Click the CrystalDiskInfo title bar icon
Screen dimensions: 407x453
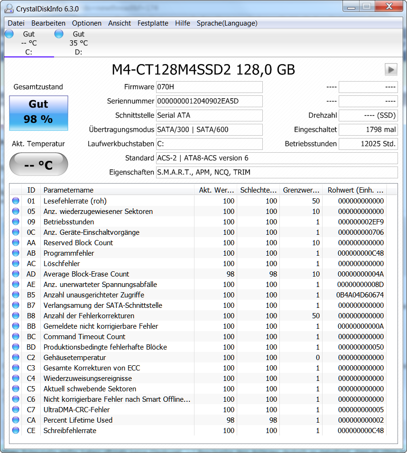click(9, 9)
